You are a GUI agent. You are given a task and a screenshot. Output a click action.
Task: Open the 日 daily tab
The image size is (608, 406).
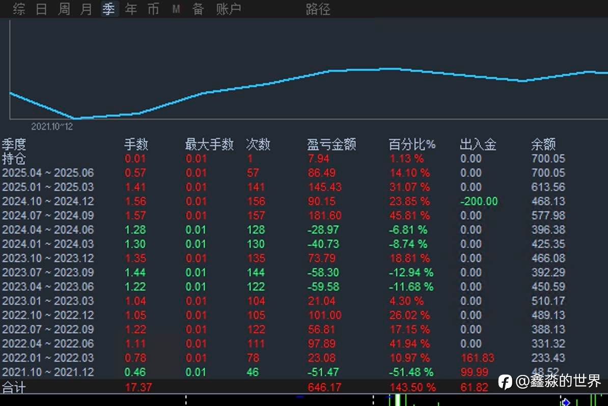pos(41,9)
